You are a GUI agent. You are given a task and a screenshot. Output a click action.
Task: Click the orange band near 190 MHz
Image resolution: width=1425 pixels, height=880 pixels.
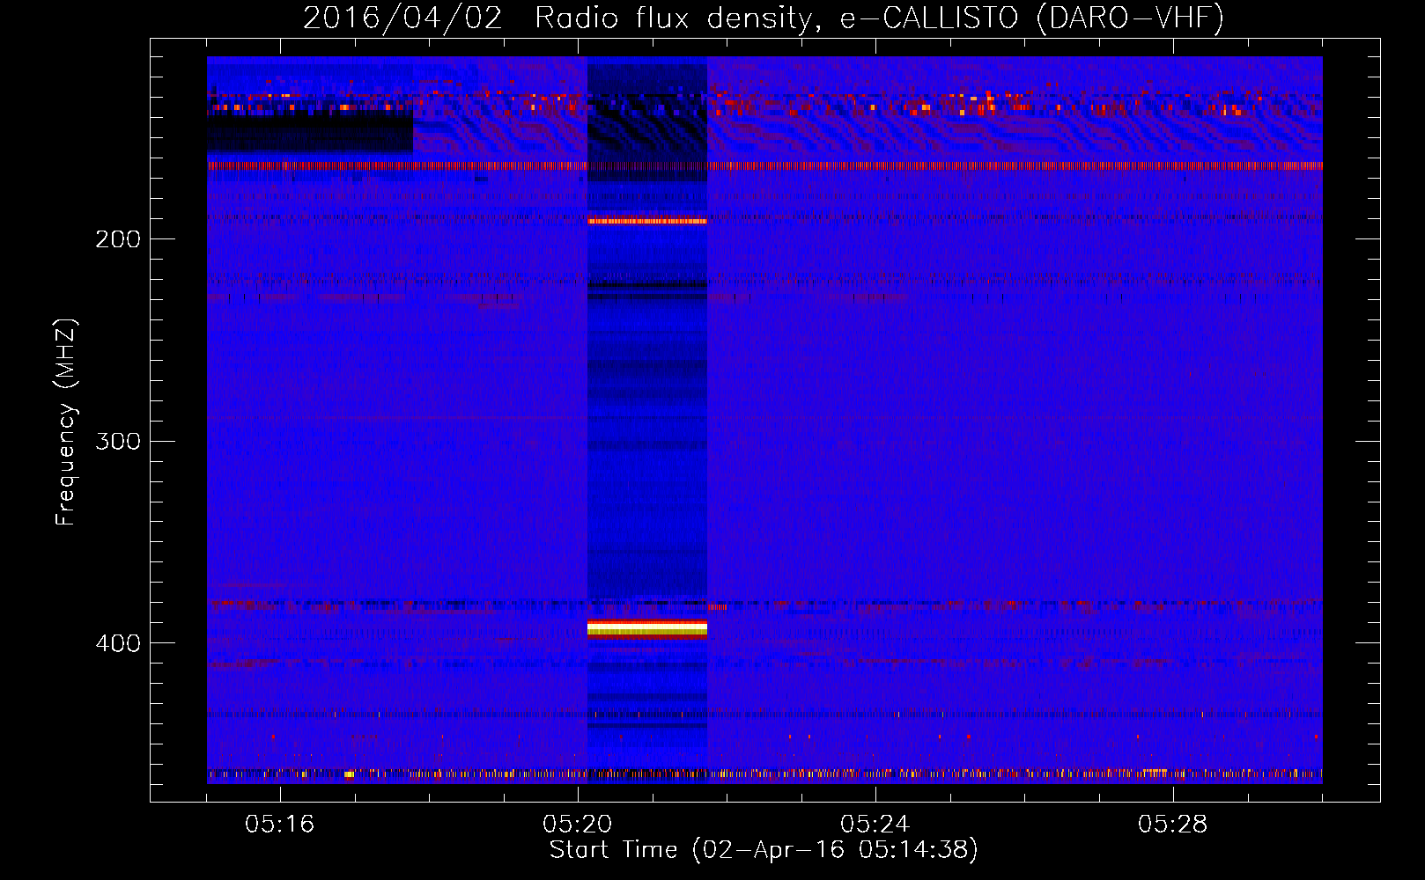click(x=647, y=221)
